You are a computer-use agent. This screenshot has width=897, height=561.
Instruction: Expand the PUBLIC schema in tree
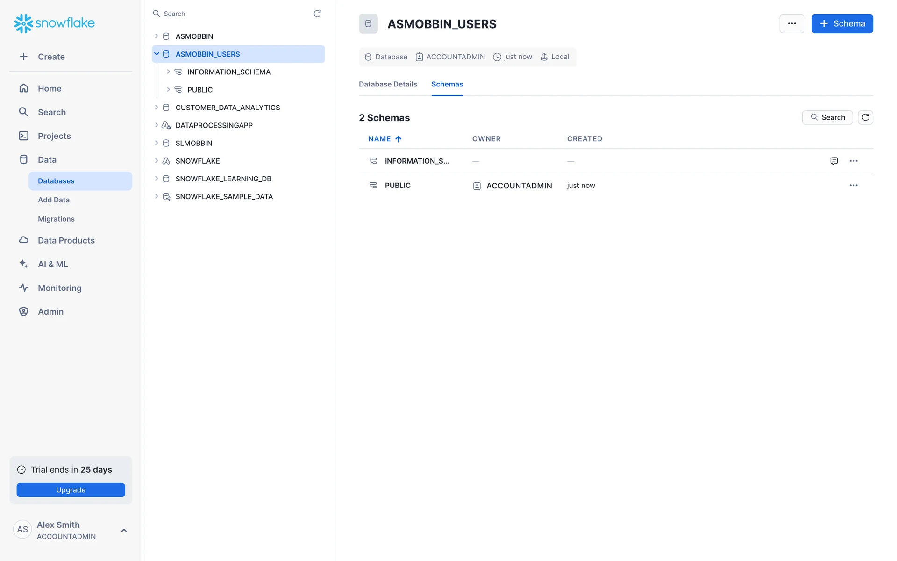click(168, 90)
